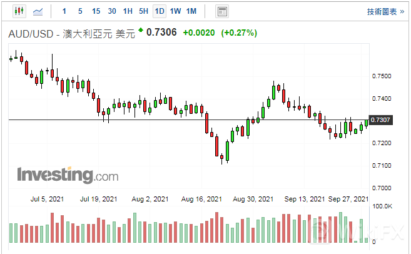Open the news panel icon in toolbar
This screenshot has height=254, width=411.
[221, 11]
